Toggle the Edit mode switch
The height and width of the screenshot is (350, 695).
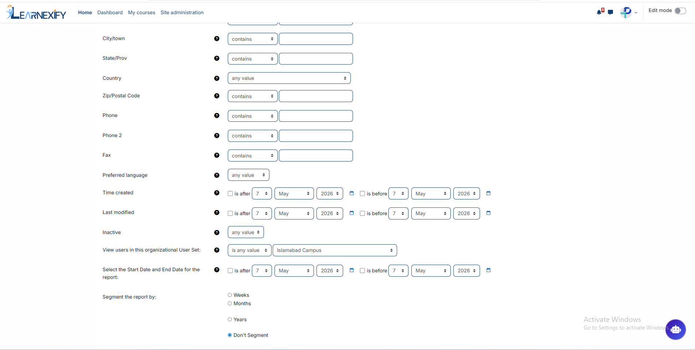[x=680, y=11]
